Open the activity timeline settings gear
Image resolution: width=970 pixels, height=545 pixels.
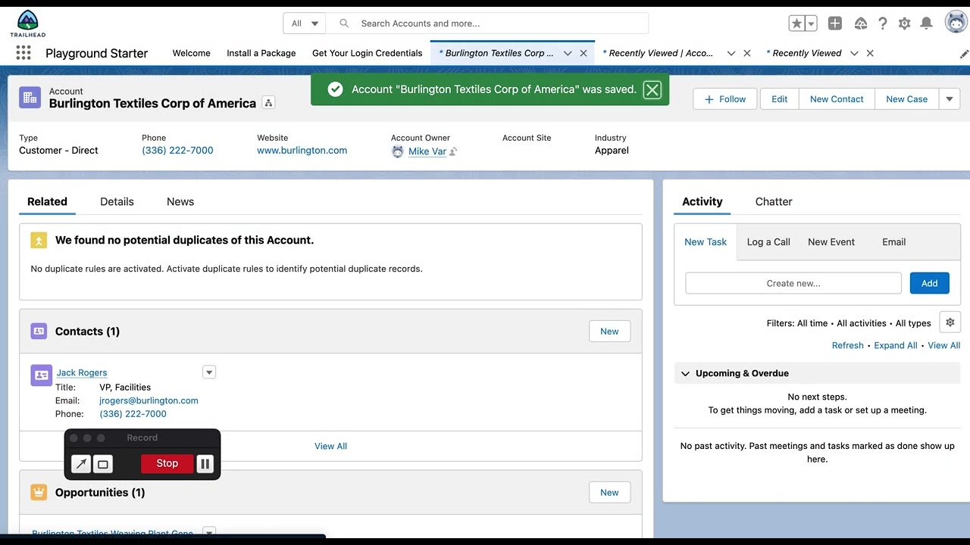[x=950, y=322]
